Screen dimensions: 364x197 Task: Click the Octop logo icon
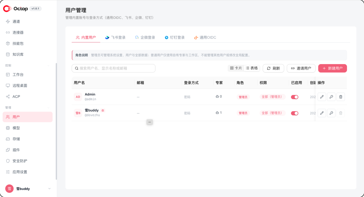coord(8,9)
